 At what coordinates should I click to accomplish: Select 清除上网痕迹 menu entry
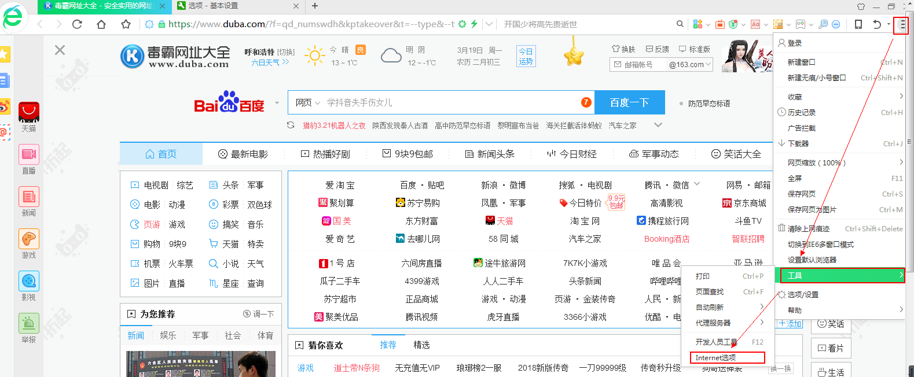click(840, 228)
